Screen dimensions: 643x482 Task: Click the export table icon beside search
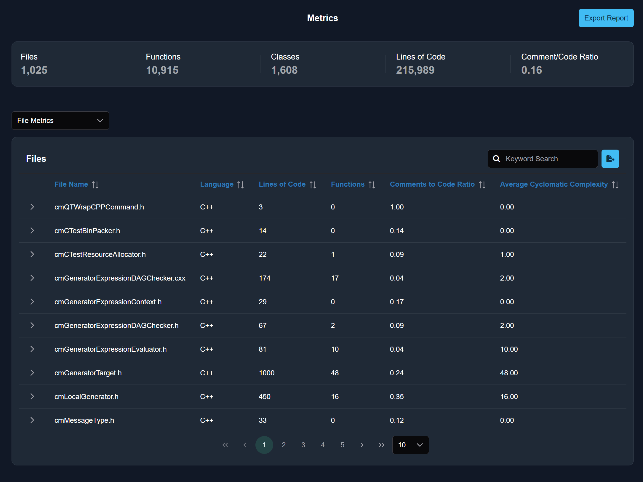(x=610, y=159)
